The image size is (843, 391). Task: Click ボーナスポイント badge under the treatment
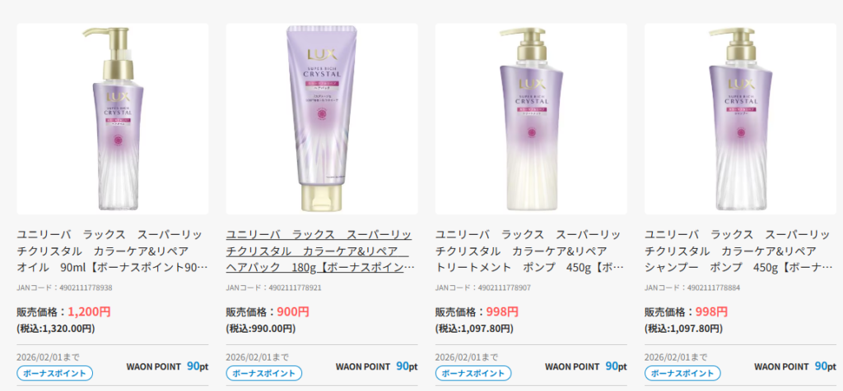tap(473, 373)
